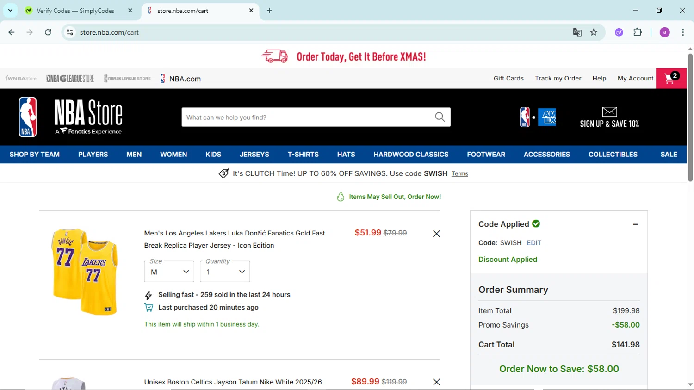Open the Quantity dropdown for Lakers jersey
Viewport: 694px width, 390px height.
coord(225,272)
